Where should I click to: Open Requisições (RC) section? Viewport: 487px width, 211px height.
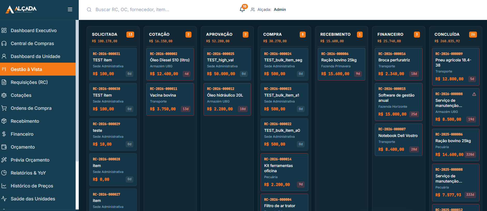[38, 82]
